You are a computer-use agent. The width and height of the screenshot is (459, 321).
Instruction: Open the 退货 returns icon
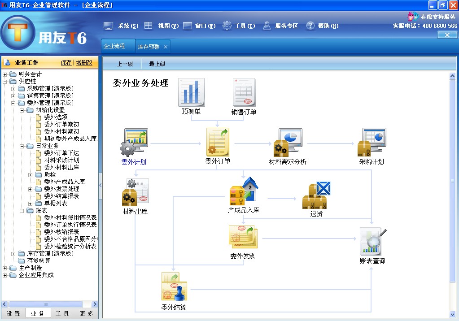(316, 195)
